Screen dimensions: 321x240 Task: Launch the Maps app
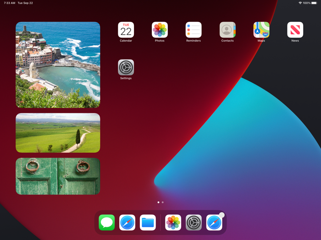[x=261, y=30]
